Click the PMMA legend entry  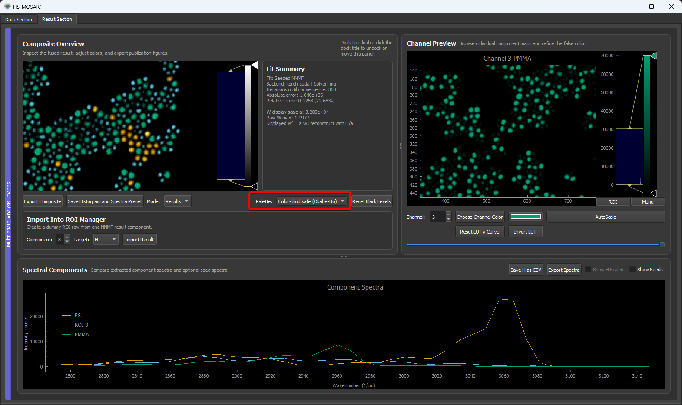click(76, 335)
